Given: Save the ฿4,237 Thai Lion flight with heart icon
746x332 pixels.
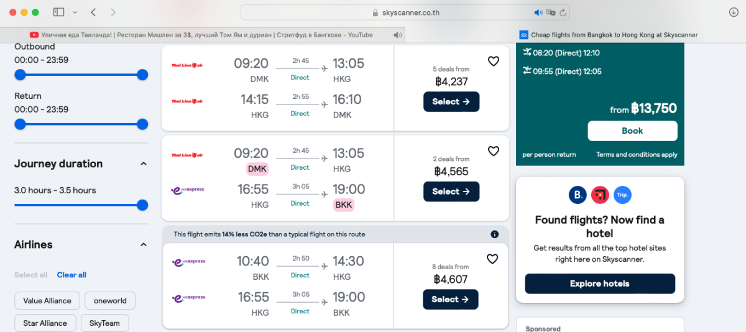Looking at the screenshot, I should tap(493, 61).
